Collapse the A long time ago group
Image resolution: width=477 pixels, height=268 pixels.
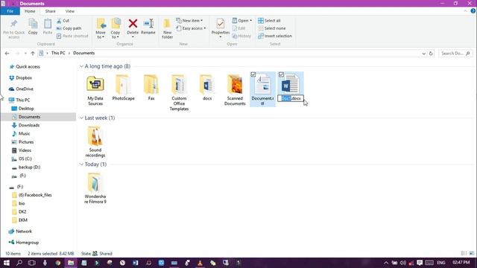pyautogui.click(x=81, y=66)
